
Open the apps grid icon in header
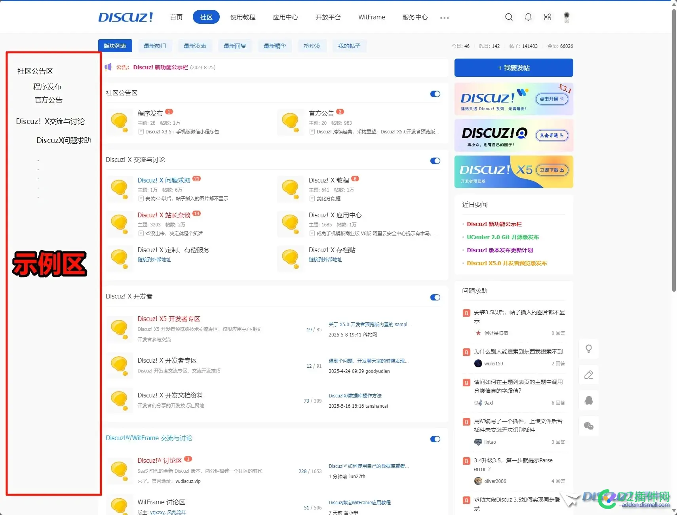click(x=548, y=17)
